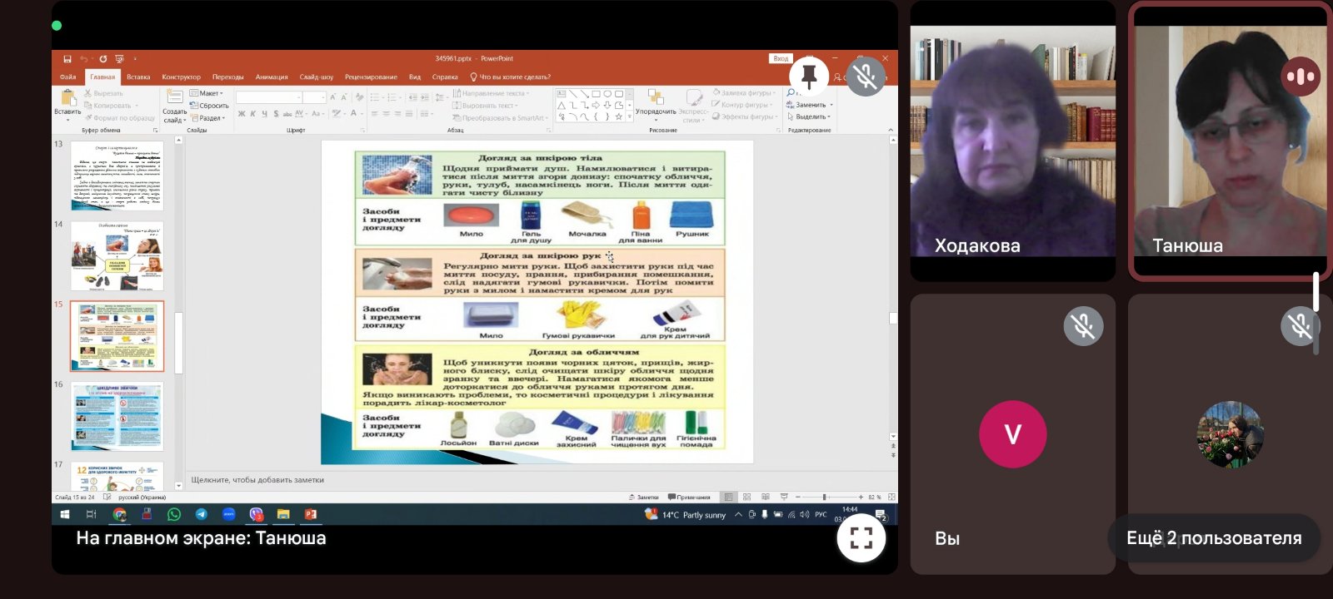Click the Chrome icon in taskbar
The image size is (1333, 599).
pyautogui.click(x=119, y=515)
